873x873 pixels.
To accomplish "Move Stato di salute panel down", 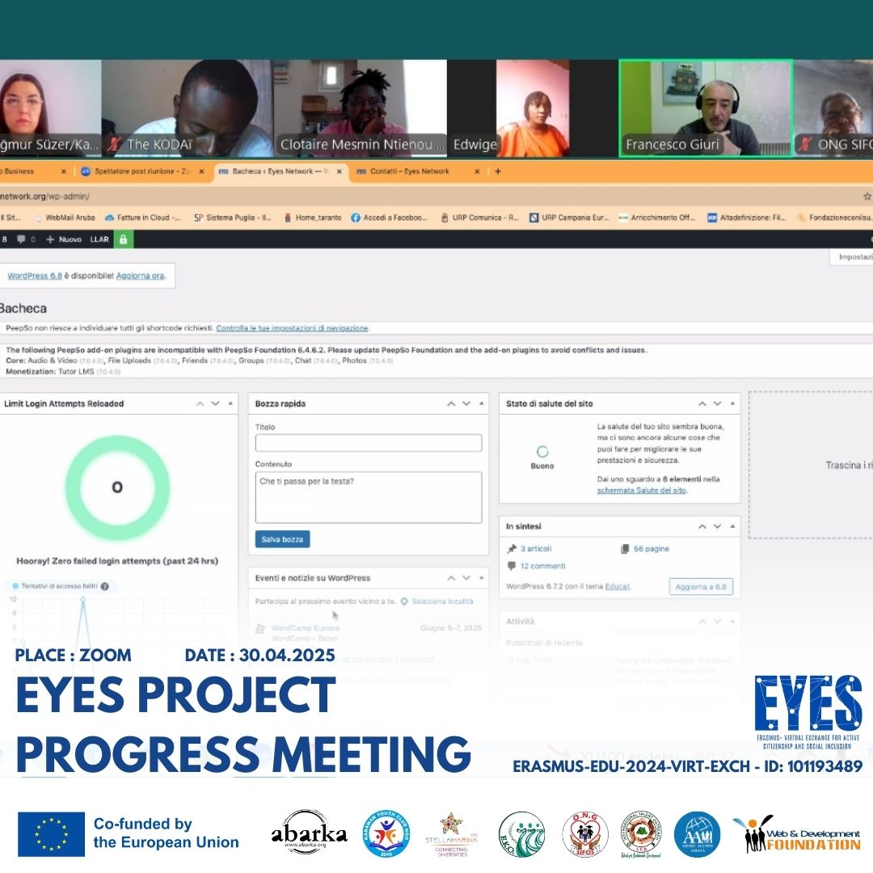I will click(717, 403).
